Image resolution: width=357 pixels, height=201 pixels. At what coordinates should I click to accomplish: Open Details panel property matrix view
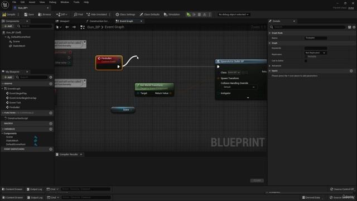(350, 27)
